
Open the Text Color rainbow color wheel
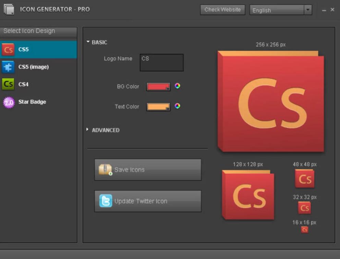tap(178, 106)
